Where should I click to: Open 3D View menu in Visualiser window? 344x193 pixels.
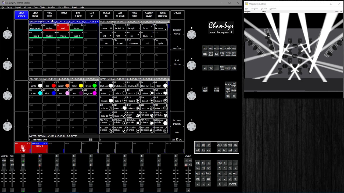(x=254, y=9)
